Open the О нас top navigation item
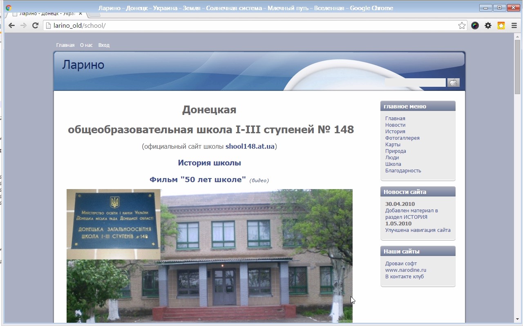This screenshot has height=326, width=523. coord(86,45)
